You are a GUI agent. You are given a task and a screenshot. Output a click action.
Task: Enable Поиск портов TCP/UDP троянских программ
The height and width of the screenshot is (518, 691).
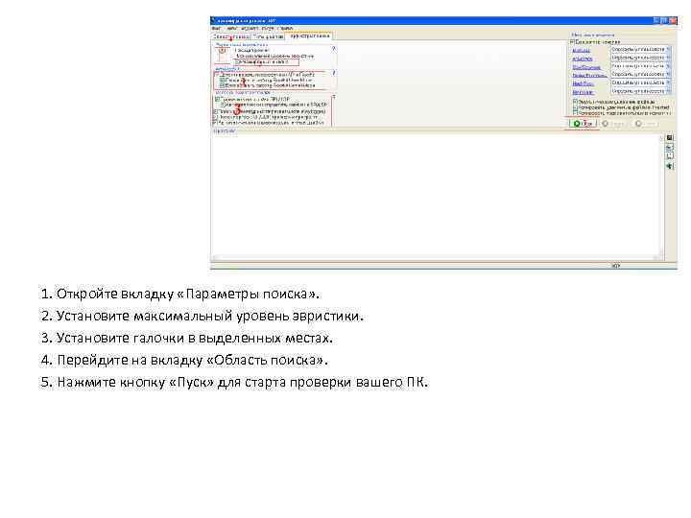pyautogui.click(x=216, y=118)
